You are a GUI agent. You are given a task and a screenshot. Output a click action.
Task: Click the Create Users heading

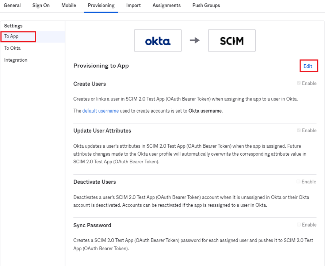(89, 84)
